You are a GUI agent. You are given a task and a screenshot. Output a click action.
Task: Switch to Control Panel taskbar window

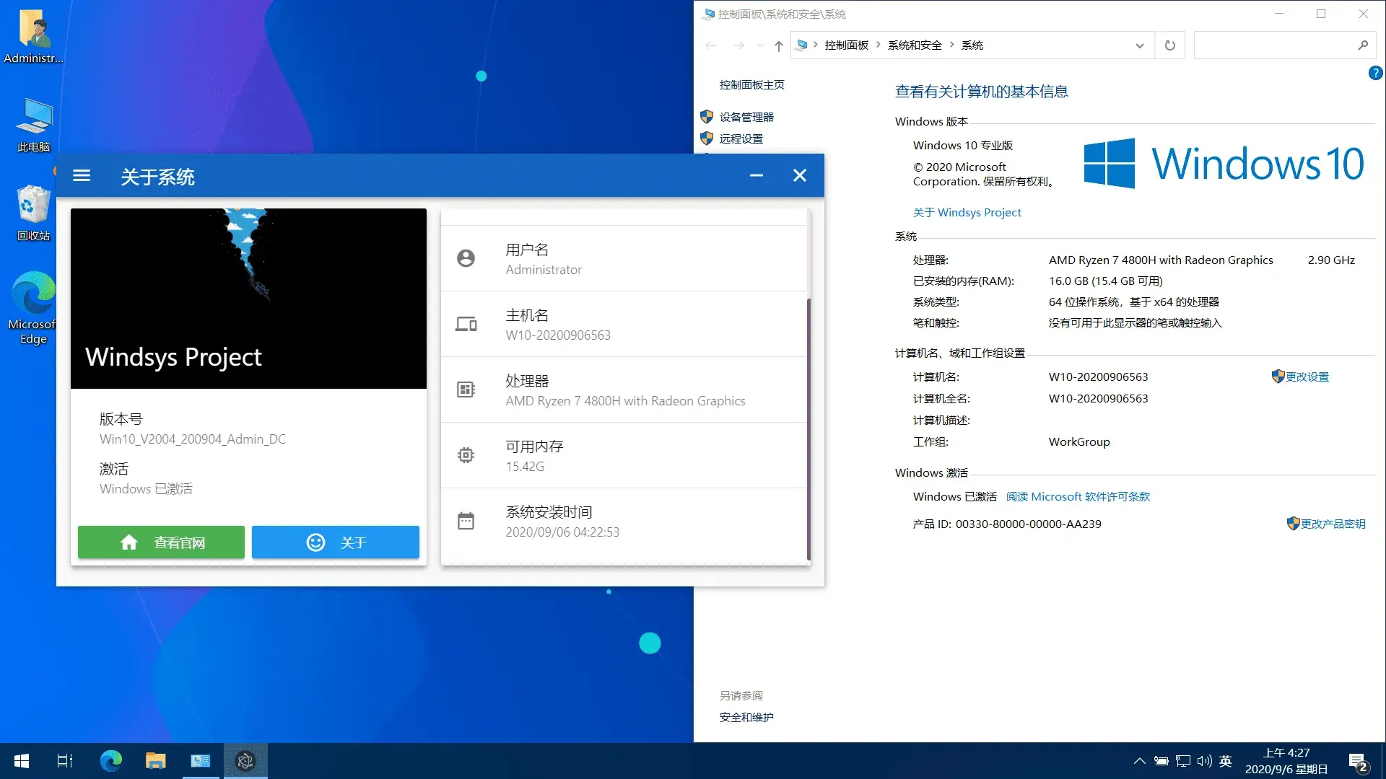tap(200, 761)
